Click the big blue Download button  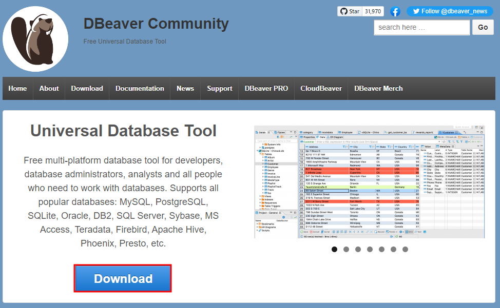tap(123, 278)
